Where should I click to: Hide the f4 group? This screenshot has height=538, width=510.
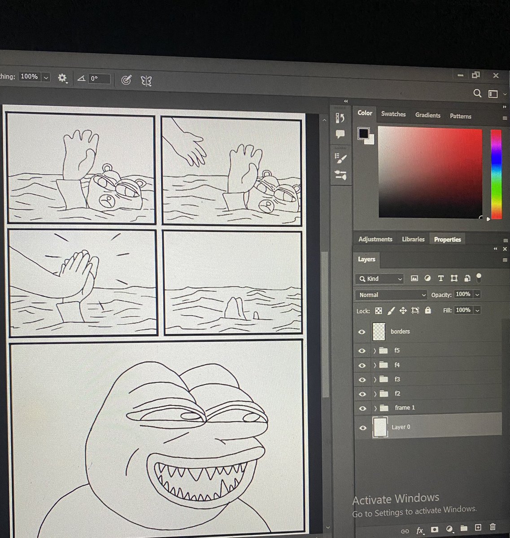[362, 366]
